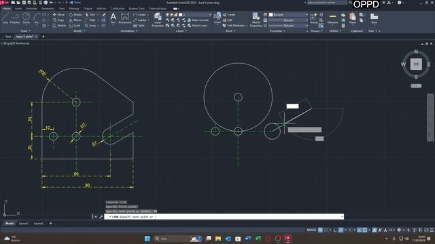
Task: Open the layer selection dropdown
Action: (189, 15)
